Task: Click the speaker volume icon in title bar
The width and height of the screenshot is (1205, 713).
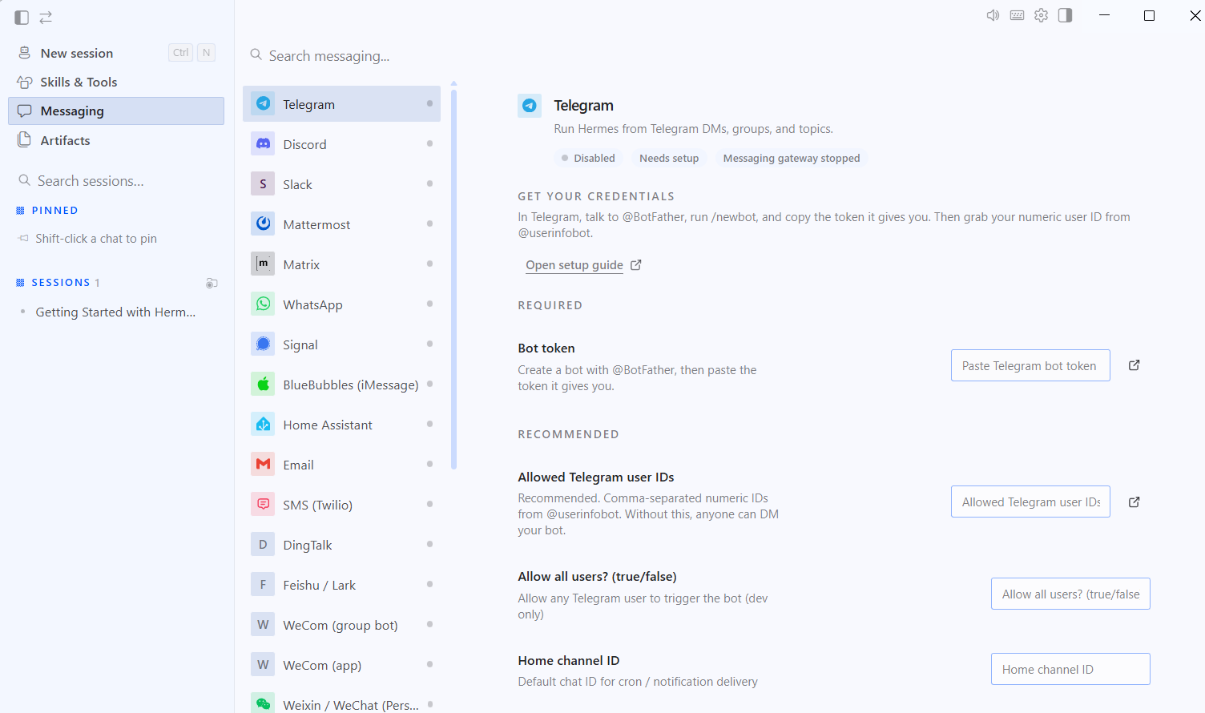Action: (993, 15)
